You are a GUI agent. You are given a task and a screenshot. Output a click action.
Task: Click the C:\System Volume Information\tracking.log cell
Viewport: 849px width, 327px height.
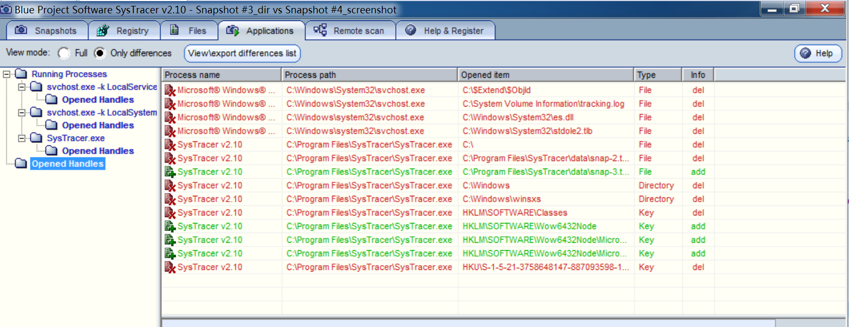(x=543, y=104)
